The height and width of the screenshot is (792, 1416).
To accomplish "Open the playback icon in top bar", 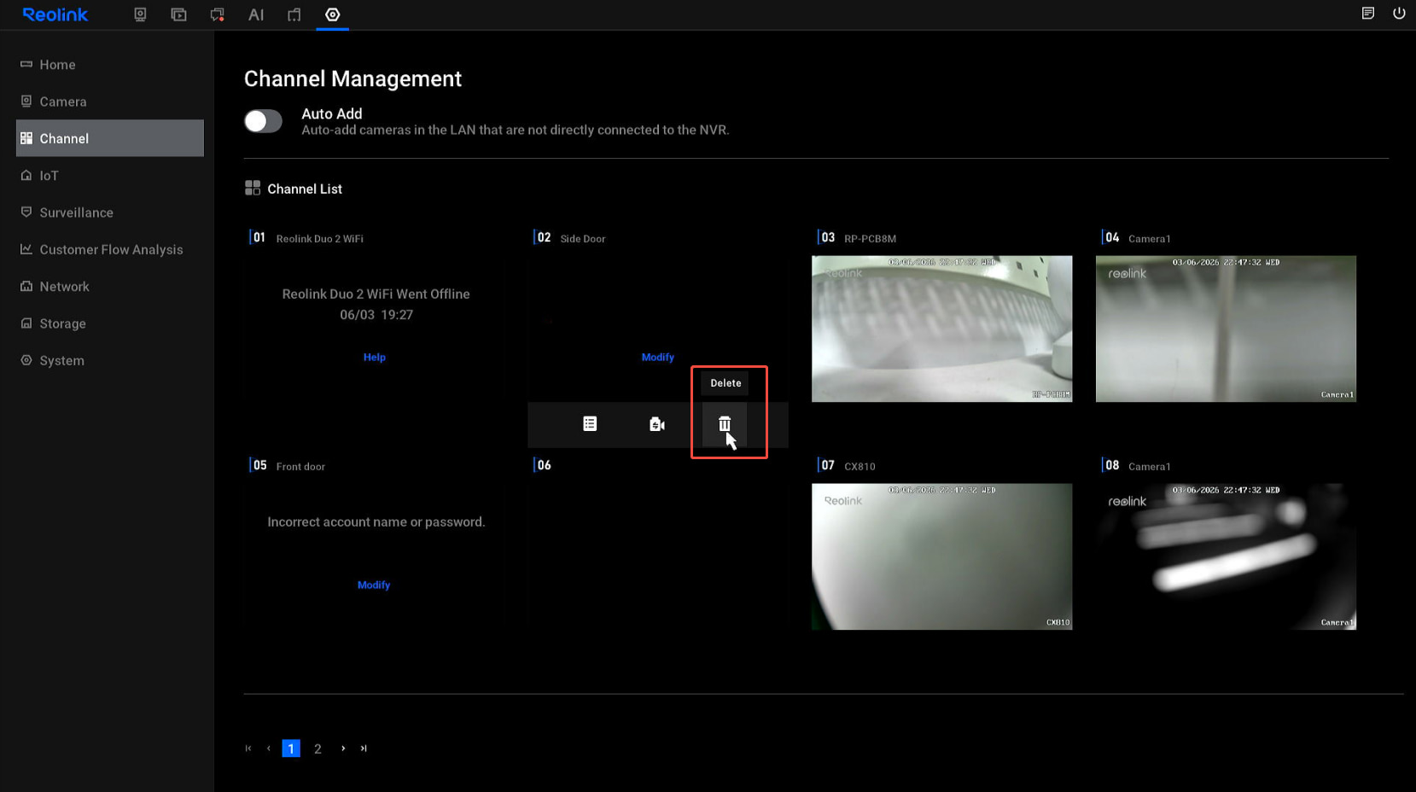I will coord(178,15).
